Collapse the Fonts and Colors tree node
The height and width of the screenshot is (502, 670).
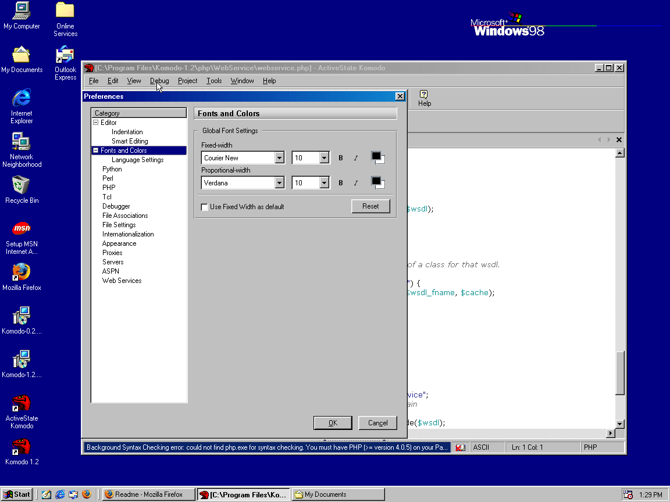[x=96, y=150]
